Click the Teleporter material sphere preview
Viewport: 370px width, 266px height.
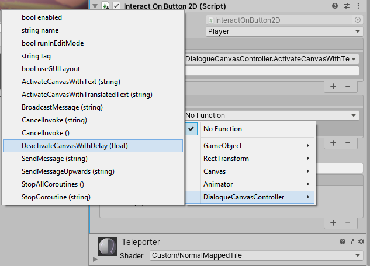[x=106, y=246]
